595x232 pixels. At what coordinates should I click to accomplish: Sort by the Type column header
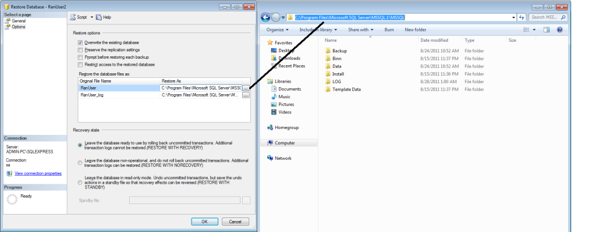(484, 40)
